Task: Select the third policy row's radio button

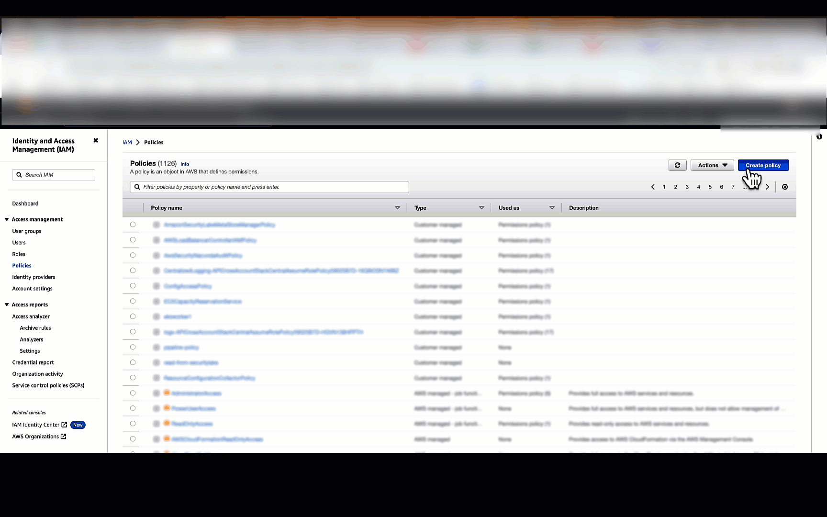Action: tap(133, 255)
